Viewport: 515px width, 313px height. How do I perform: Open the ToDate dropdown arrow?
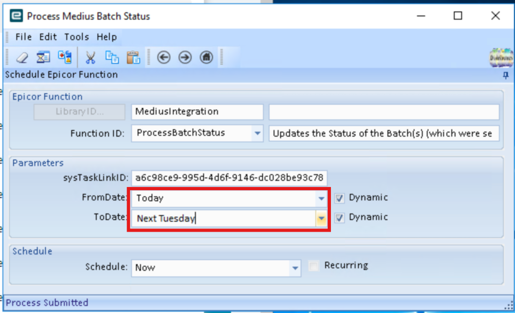[321, 219]
